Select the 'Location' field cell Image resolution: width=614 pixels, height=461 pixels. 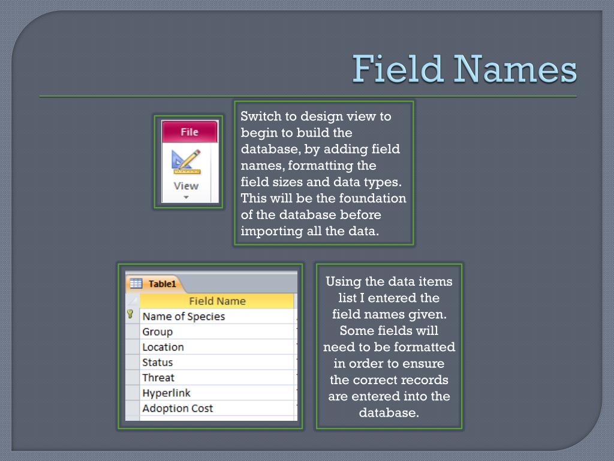click(x=216, y=347)
